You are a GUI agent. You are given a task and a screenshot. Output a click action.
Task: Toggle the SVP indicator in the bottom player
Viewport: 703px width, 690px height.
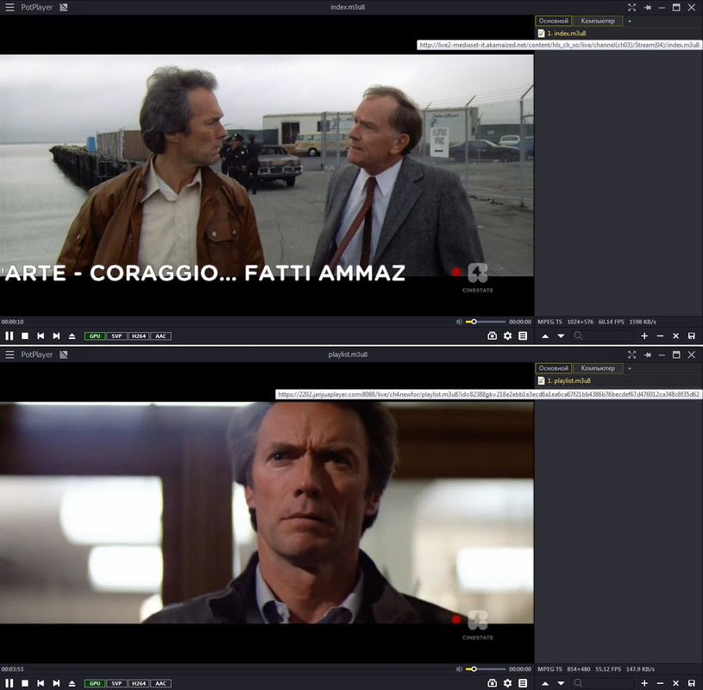pos(116,684)
